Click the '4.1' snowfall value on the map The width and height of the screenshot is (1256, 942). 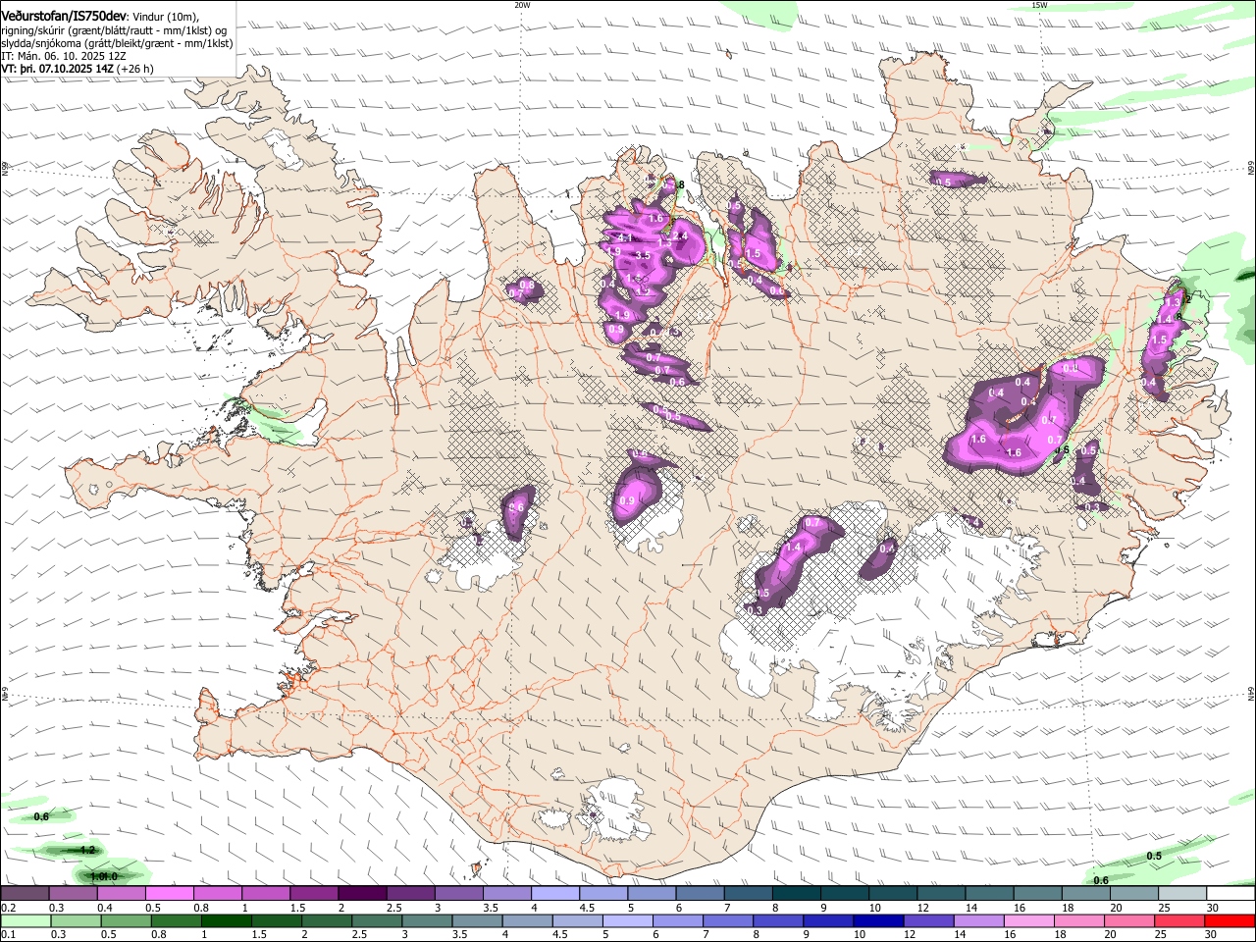pyautogui.click(x=624, y=237)
